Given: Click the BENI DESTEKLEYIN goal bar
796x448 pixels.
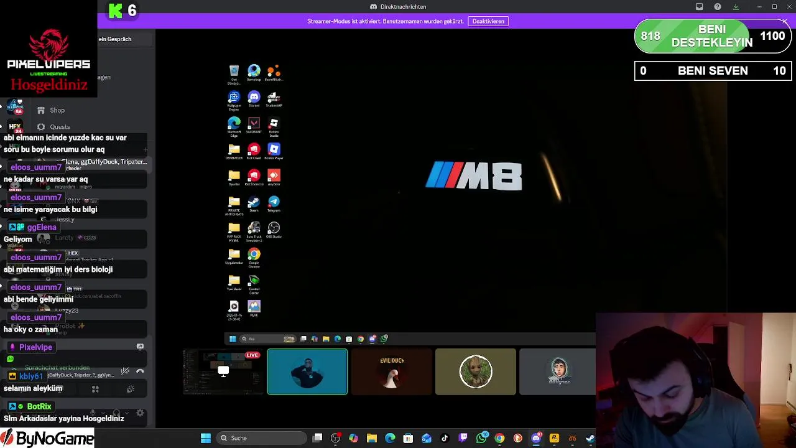Looking at the screenshot, I should tap(713, 37).
